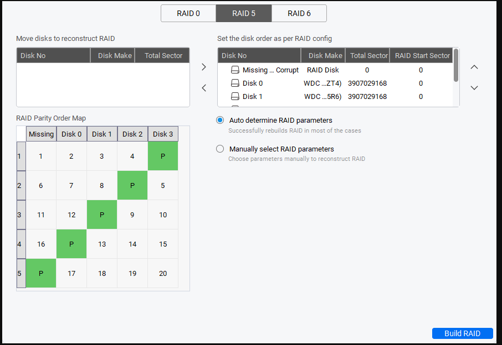The height and width of the screenshot is (345, 502).
Task: Click the green parity cell under Disk 3
Action: point(163,156)
